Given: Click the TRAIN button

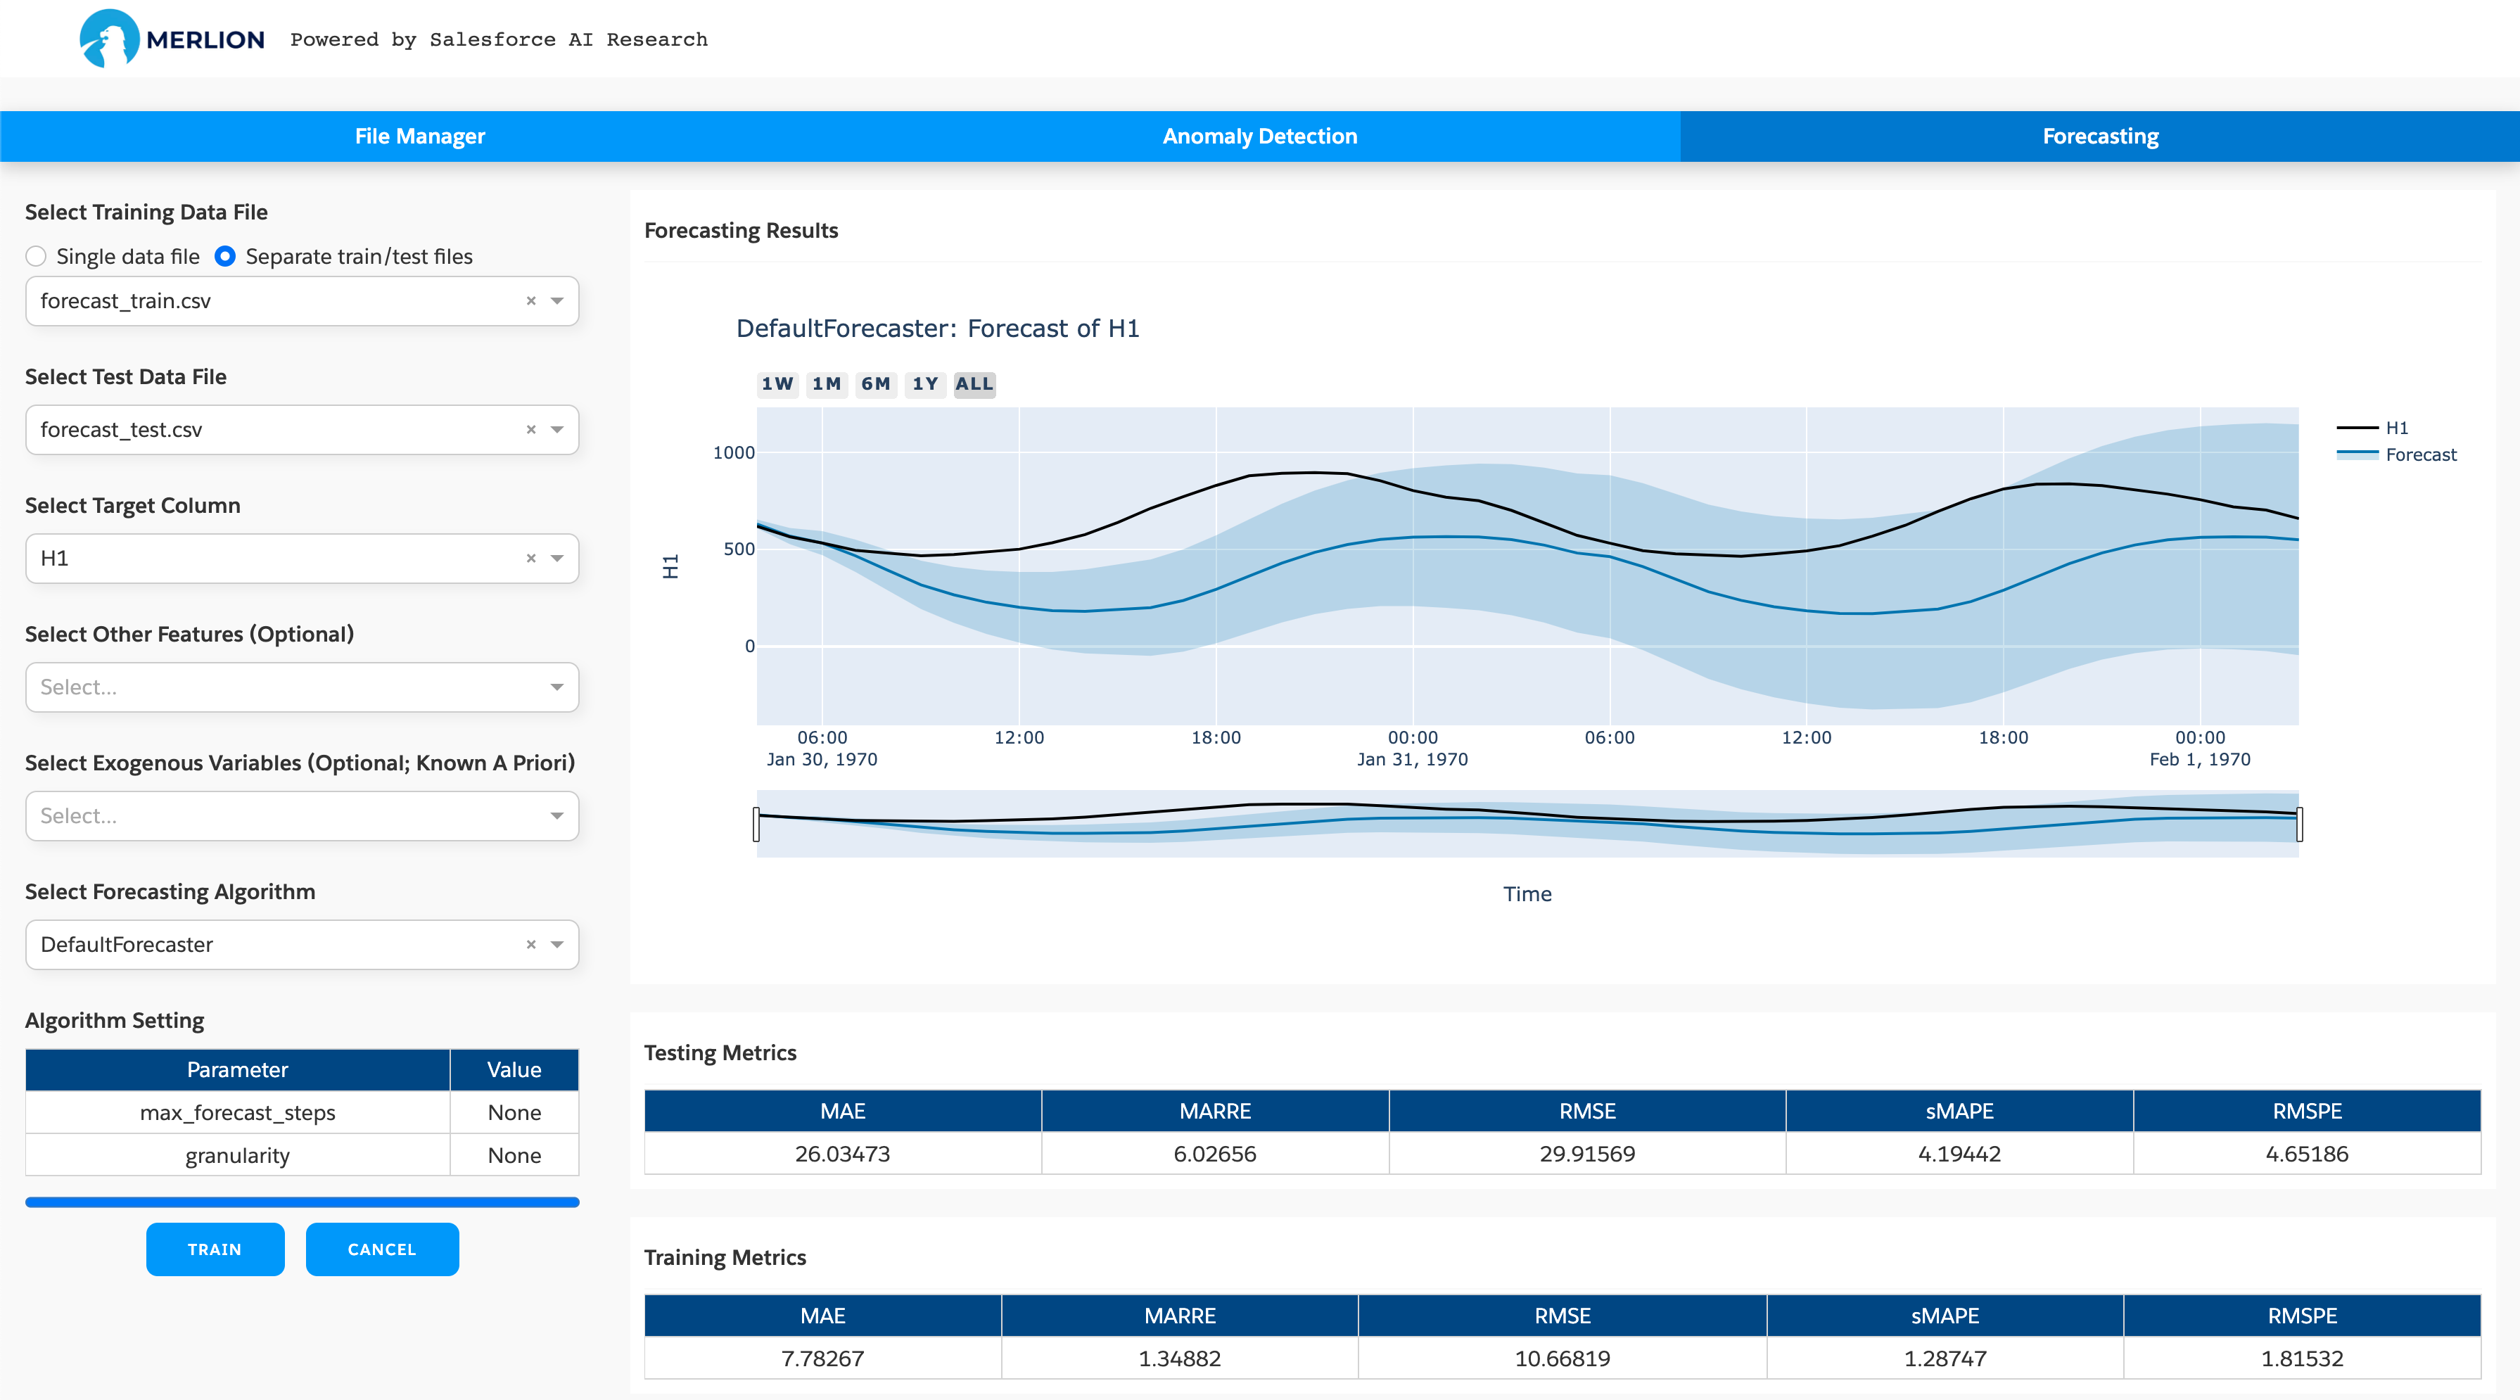Looking at the screenshot, I should click(215, 1248).
